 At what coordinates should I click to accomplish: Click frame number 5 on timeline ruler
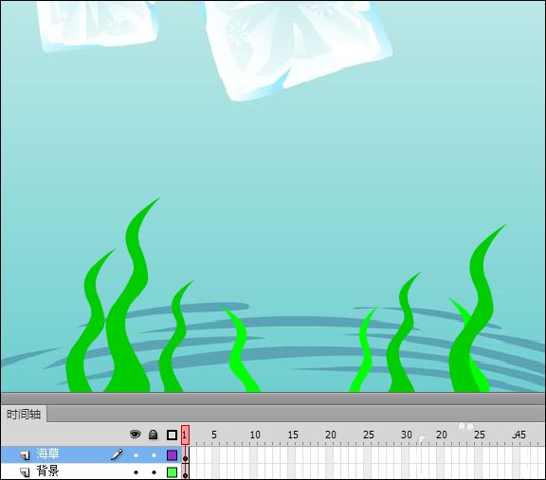tap(214, 435)
